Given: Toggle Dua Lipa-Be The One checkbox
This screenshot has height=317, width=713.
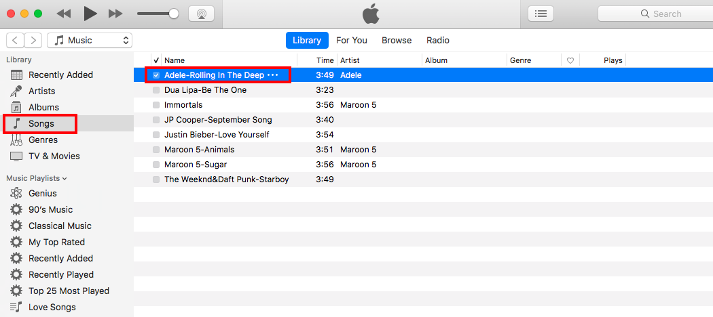Looking at the screenshot, I should (x=156, y=90).
